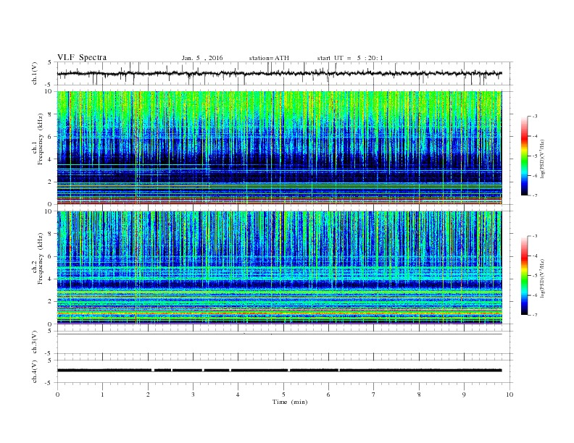Click inside the ch.1 spectrogram panel
The image size is (574, 443).
point(279,148)
